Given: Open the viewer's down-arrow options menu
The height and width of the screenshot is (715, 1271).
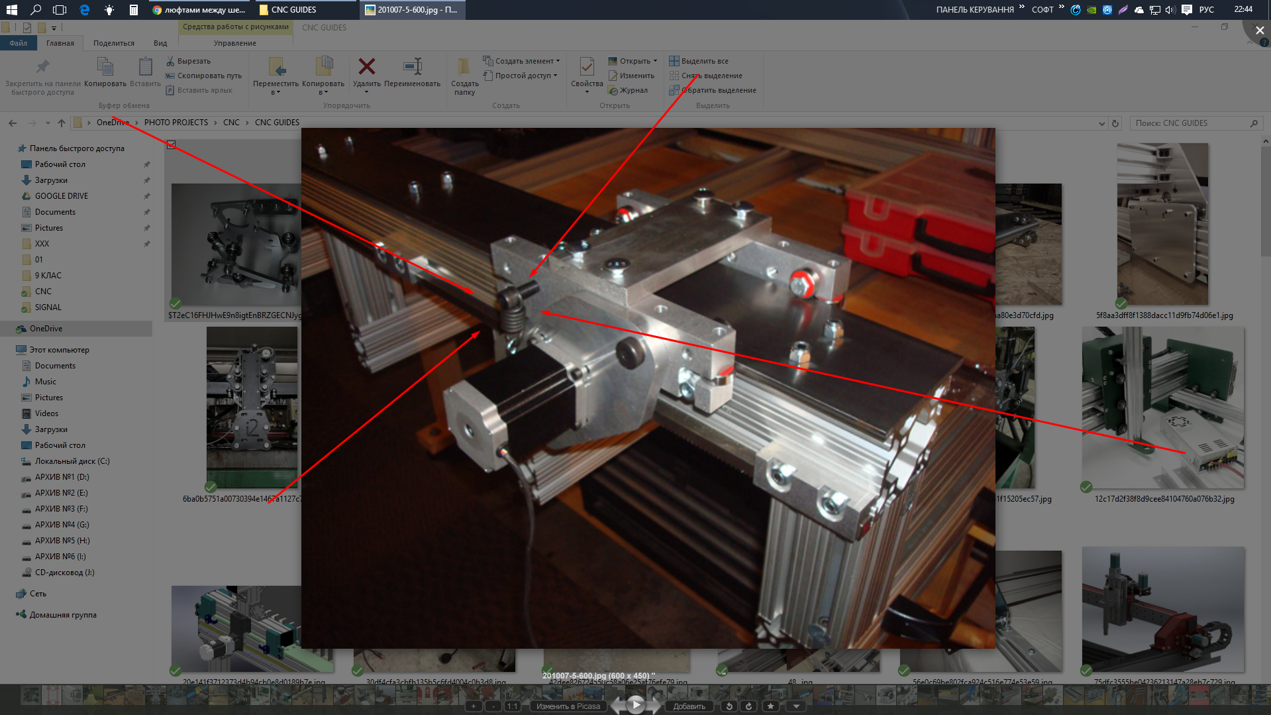Looking at the screenshot, I should (796, 706).
